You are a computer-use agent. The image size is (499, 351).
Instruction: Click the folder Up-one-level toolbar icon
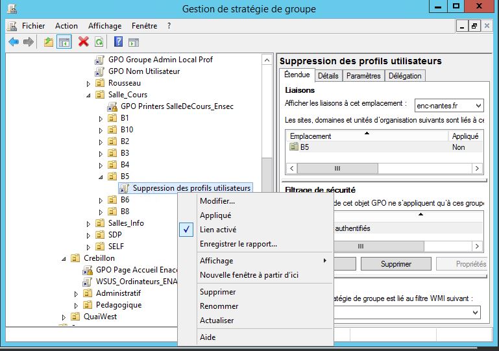click(49, 42)
